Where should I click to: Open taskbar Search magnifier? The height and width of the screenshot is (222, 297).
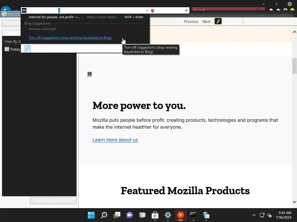(x=104, y=215)
